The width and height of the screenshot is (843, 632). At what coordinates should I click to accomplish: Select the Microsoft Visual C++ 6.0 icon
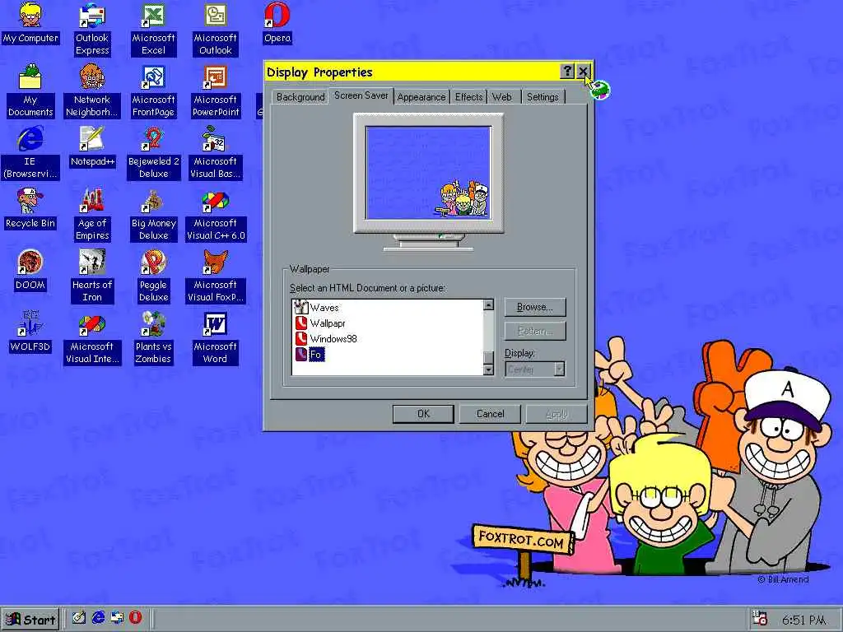coord(216,215)
